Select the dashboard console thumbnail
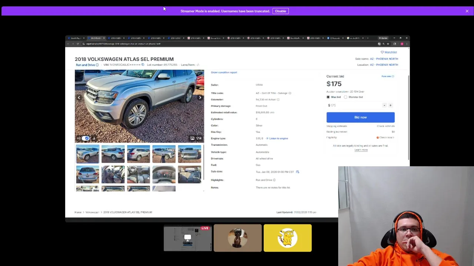Screen dimensions: 474x266 tap(138, 174)
